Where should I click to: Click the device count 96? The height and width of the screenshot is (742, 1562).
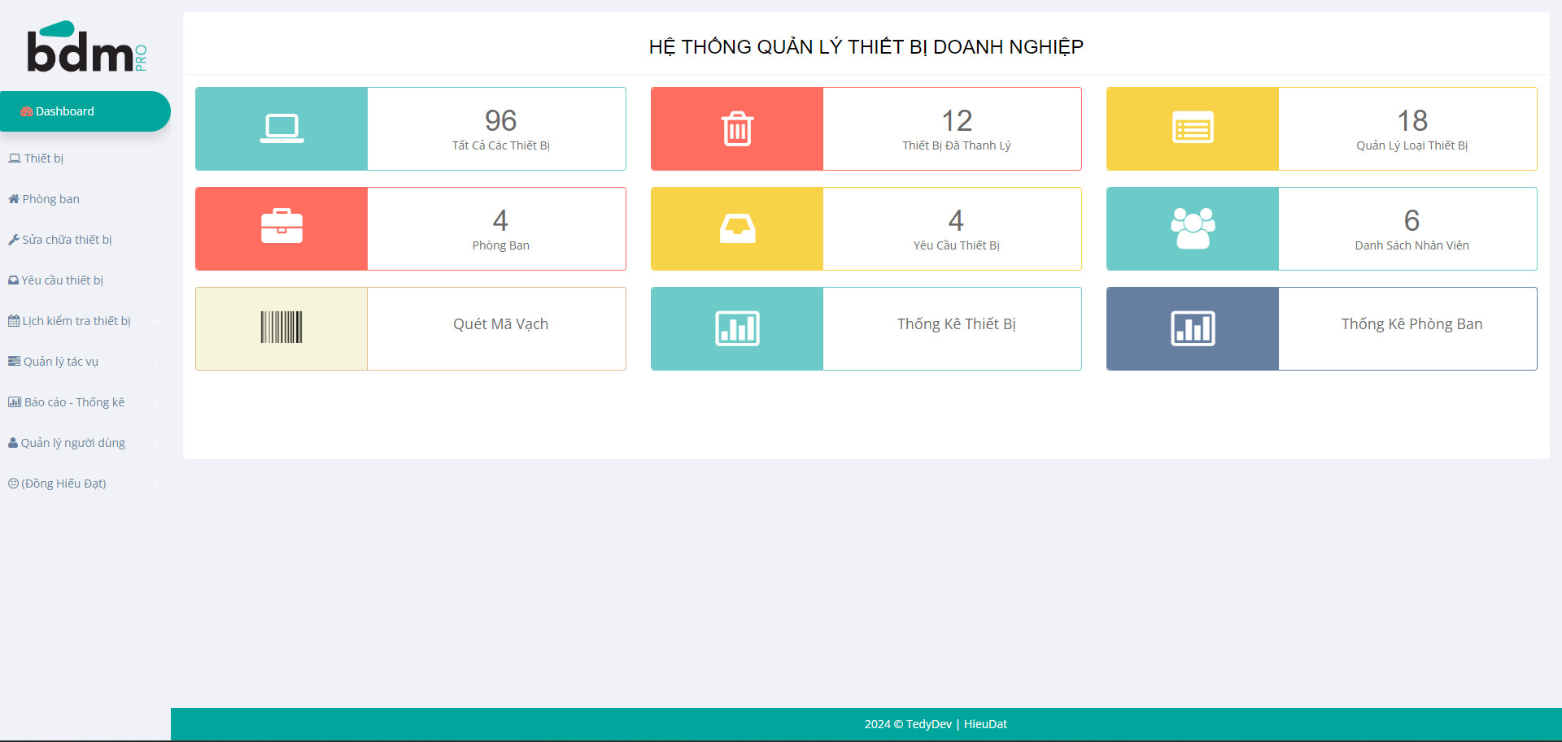(x=501, y=121)
